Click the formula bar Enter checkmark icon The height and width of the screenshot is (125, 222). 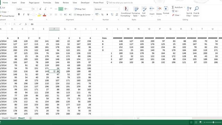click(x=20, y=24)
